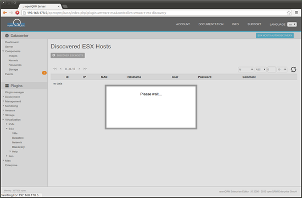Go to previous page with < link

60,69
